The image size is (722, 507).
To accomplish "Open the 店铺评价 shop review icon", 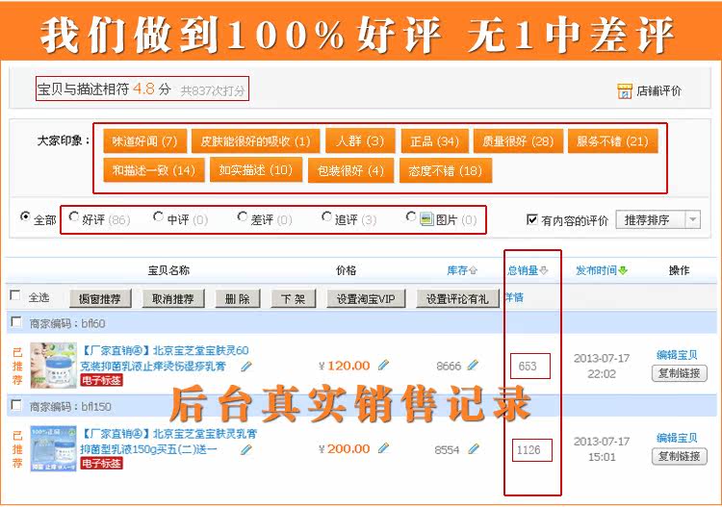I will (x=625, y=90).
